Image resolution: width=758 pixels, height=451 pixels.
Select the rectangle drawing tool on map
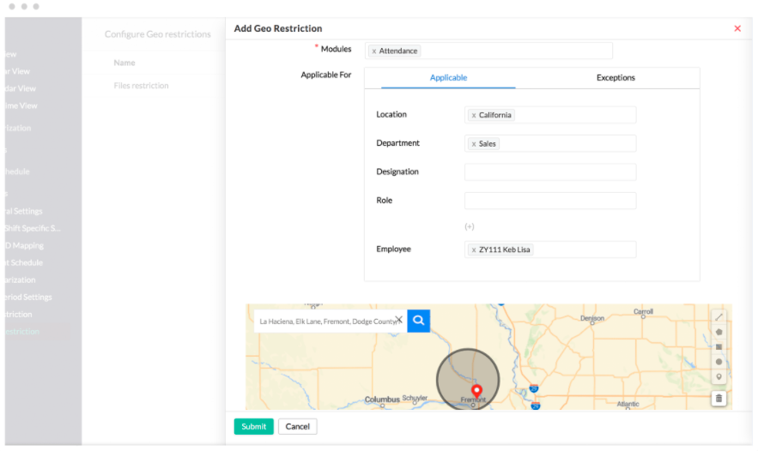click(719, 346)
